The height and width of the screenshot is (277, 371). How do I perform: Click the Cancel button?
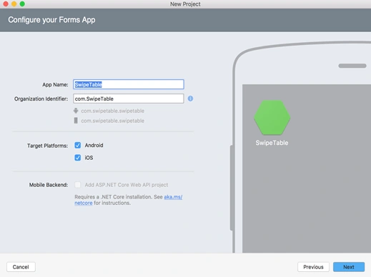[x=21, y=267]
